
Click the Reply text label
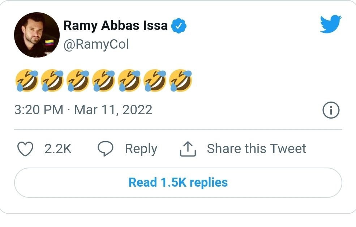pos(141,149)
